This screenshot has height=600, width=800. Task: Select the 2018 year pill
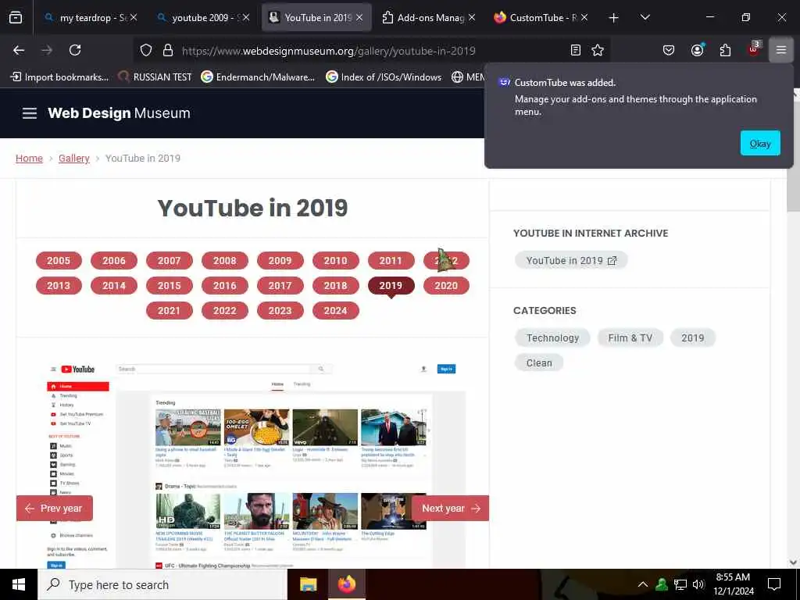pyautogui.click(x=335, y=286)
